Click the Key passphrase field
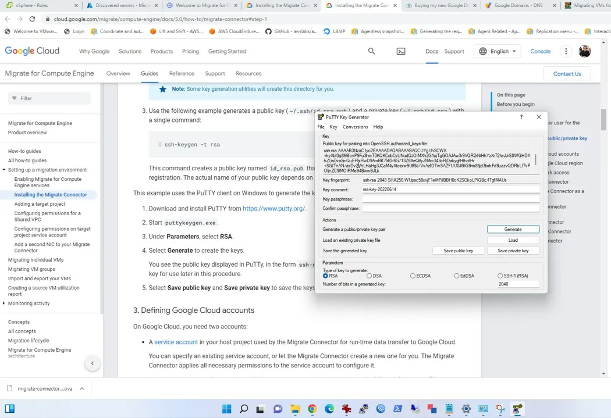This screenshot has height=418, width=611. [x=451, y=199]
